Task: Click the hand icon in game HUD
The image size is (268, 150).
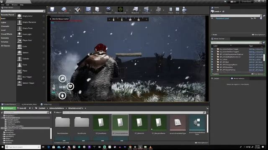Action: click(62, 95)
